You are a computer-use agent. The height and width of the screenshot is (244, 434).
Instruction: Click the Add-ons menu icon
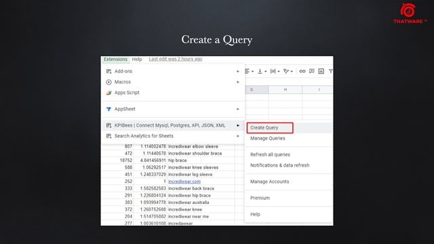tap(108, 71)
